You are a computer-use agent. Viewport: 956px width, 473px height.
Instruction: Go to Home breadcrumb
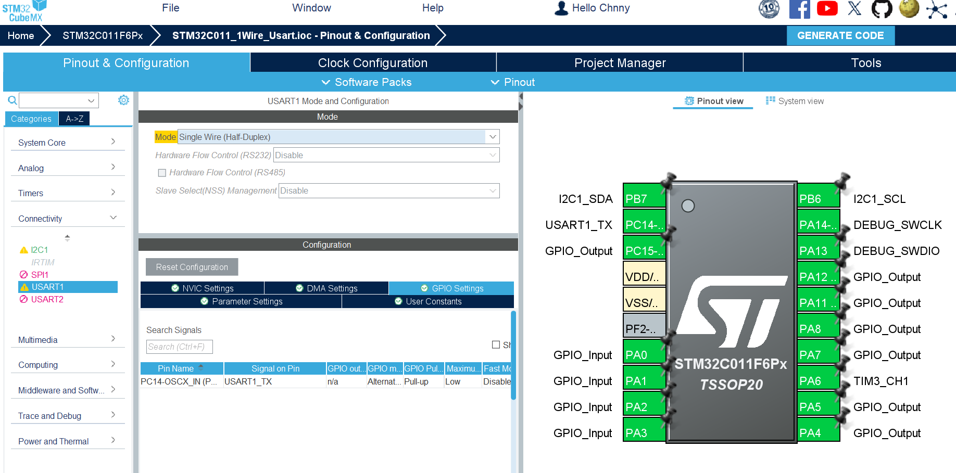coord(21,35)
